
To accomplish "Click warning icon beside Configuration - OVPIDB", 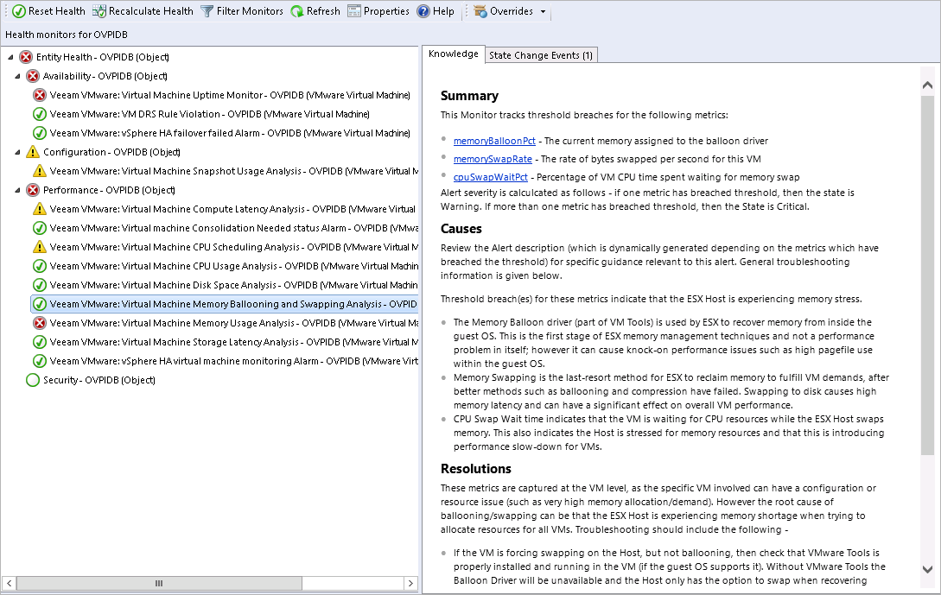I will pyautogui.click(x=33, y=152).
